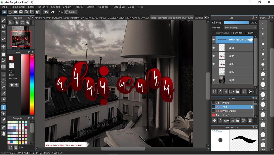Undock the Bảng màu palette panel
Image resolution: width=274 pixels, height=155 pixels.
(x=29, y=118)
